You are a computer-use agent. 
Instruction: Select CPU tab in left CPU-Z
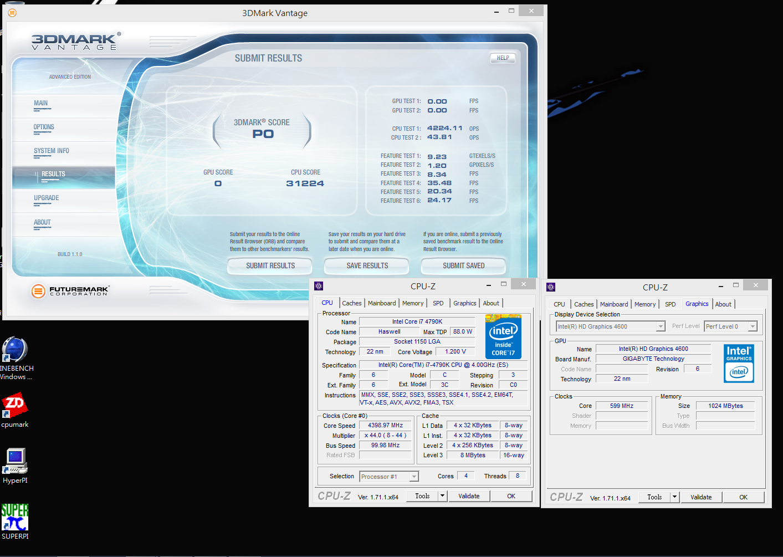327,303
